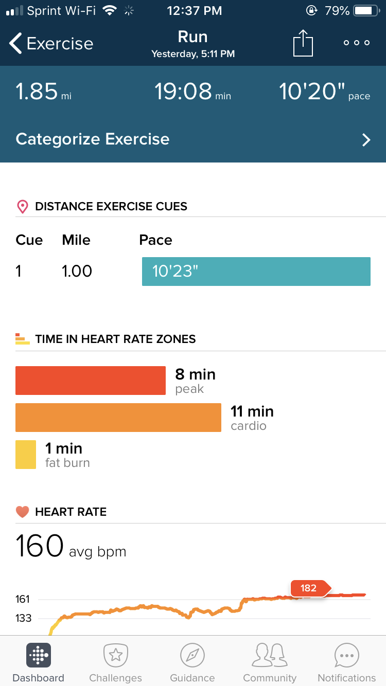
Task: Select the Guidance tab label
Action: tap(192, 678)
